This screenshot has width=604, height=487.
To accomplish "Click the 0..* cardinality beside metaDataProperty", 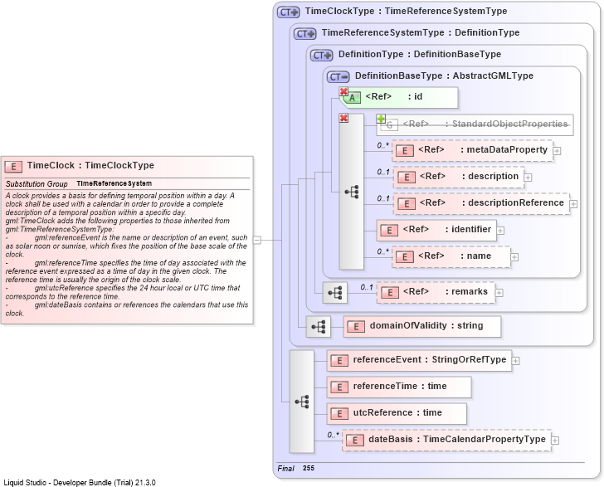I will coord(383,145).
